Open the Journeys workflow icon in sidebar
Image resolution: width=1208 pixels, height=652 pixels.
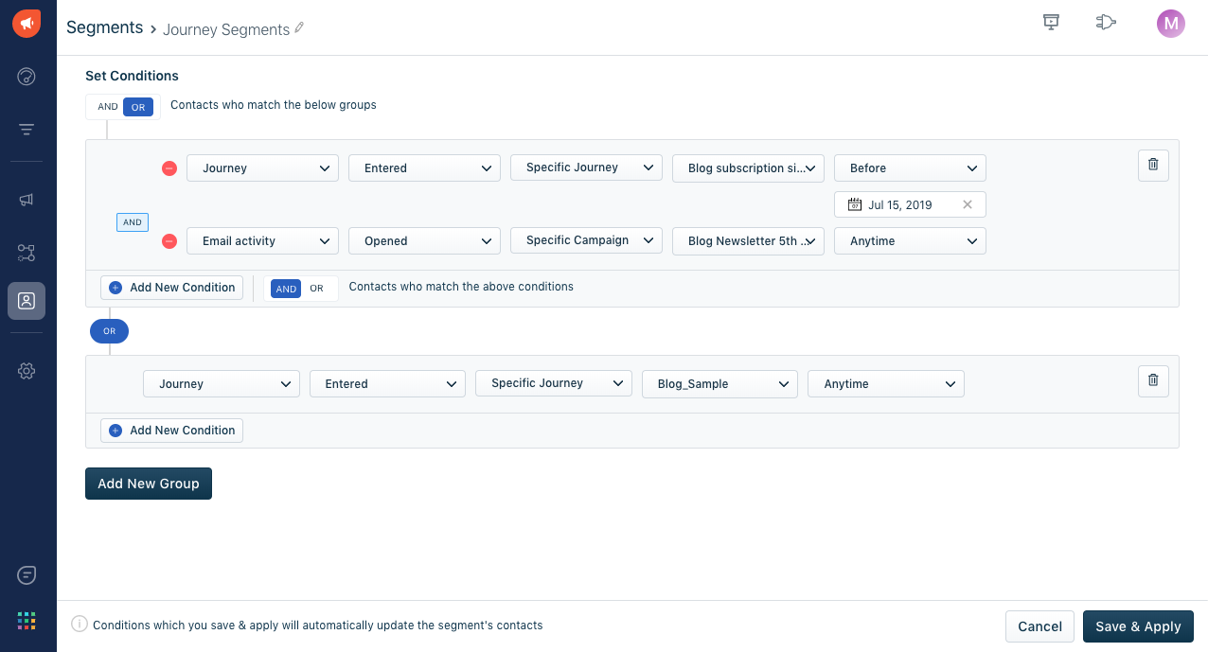27,253
